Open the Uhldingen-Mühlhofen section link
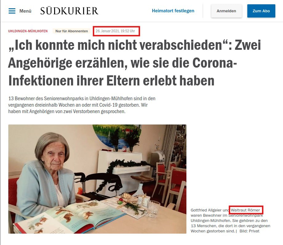This screenshot has height=245, width=283. tap(28, 31)
